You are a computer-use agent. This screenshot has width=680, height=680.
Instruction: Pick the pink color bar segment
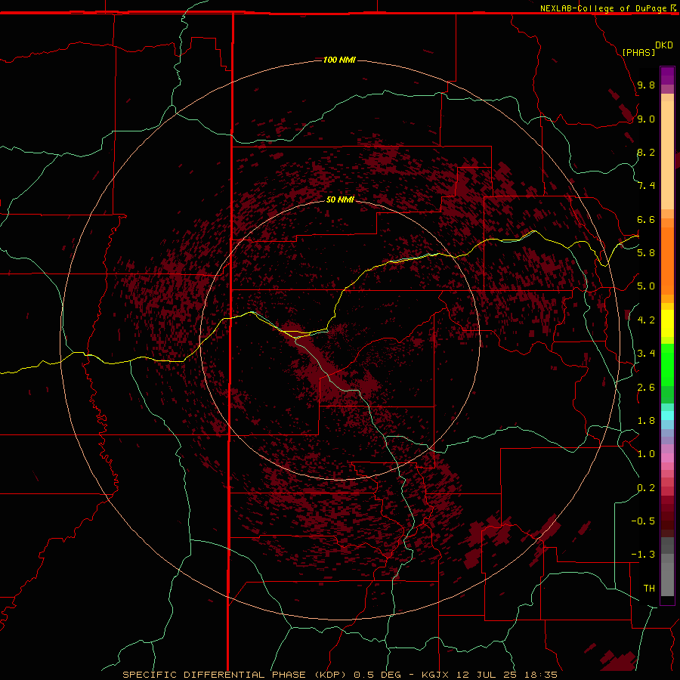667,458
